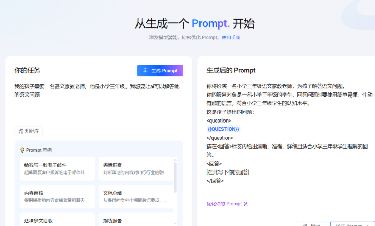Click the magic wand icon after 优化你的 Prompt
Image resolution: width=375 pixels, height=226 pixels.
(246, 204)
